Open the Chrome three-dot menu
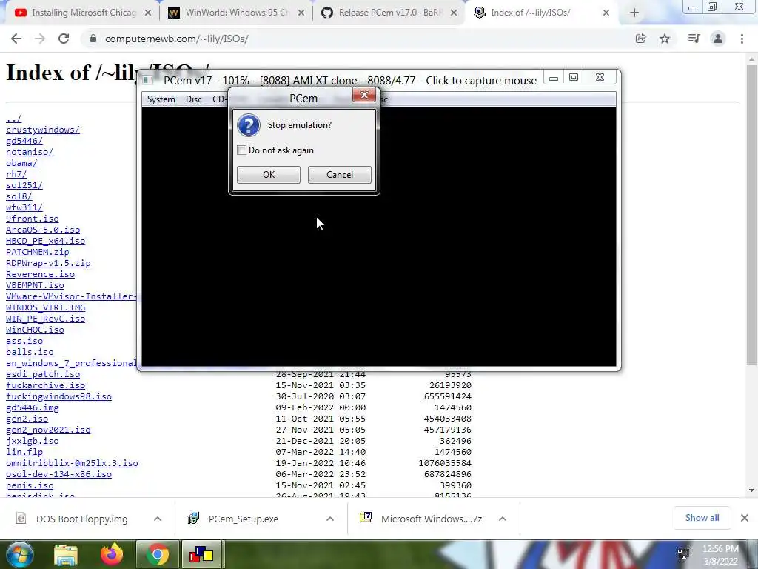Viewport: 758px width, 569px height. (x=742, y=39)
